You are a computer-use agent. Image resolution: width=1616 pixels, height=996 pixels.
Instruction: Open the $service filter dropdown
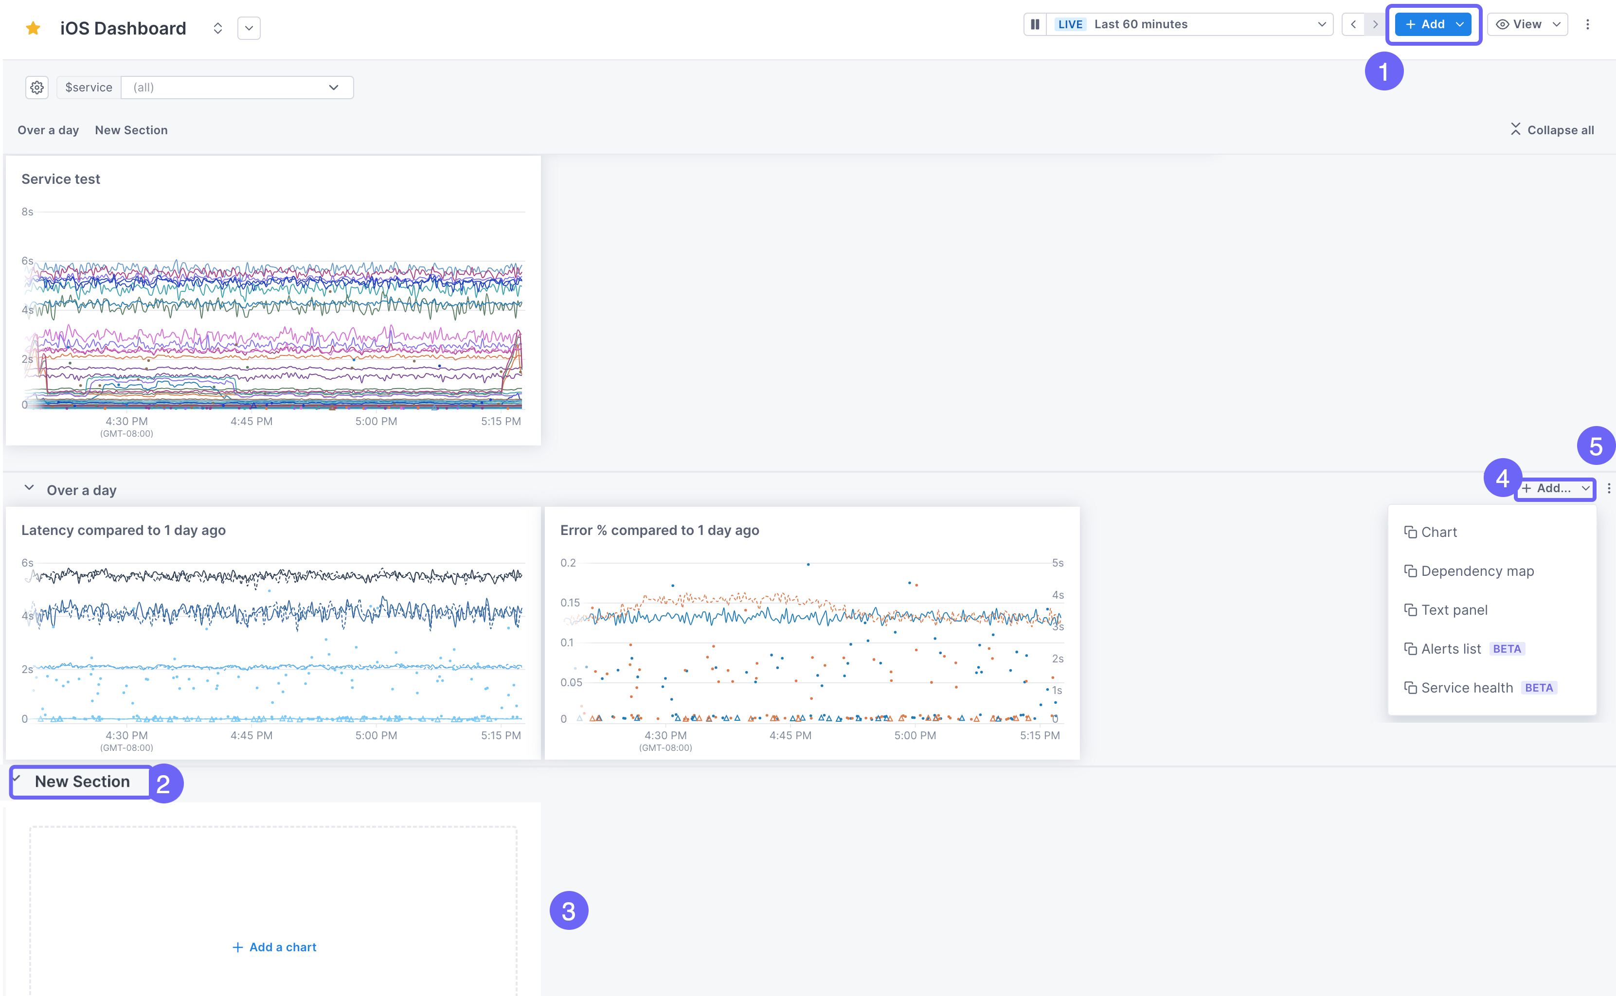click(x=237, y=88)
